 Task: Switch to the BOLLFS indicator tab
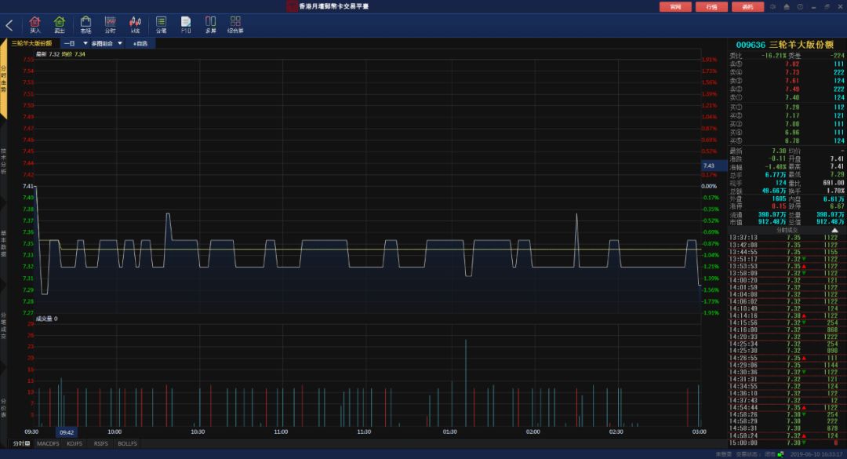pyautogui.click(x=128, y=443)
